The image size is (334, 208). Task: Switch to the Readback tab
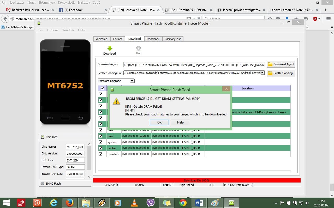click(x=153, y=39)
